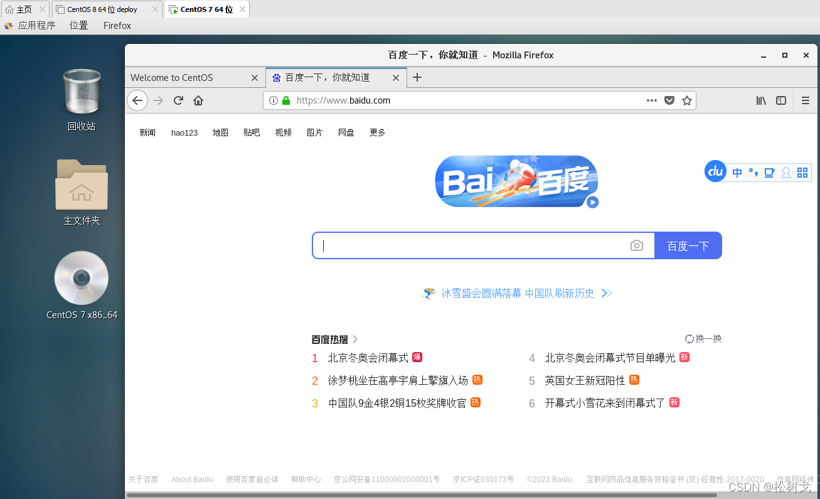820x499 pixels.
Task: Bookmark this page with the star
Action: (x=687, y=100)
